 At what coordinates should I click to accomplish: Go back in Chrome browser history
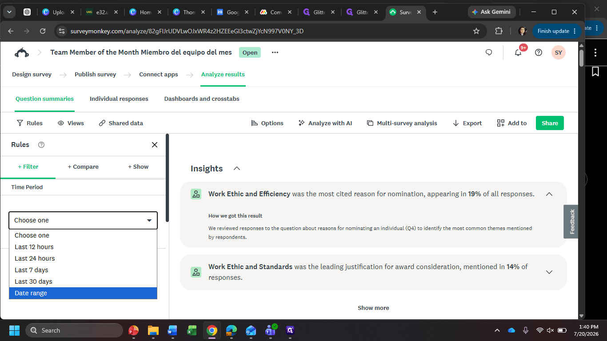(11, 31)
